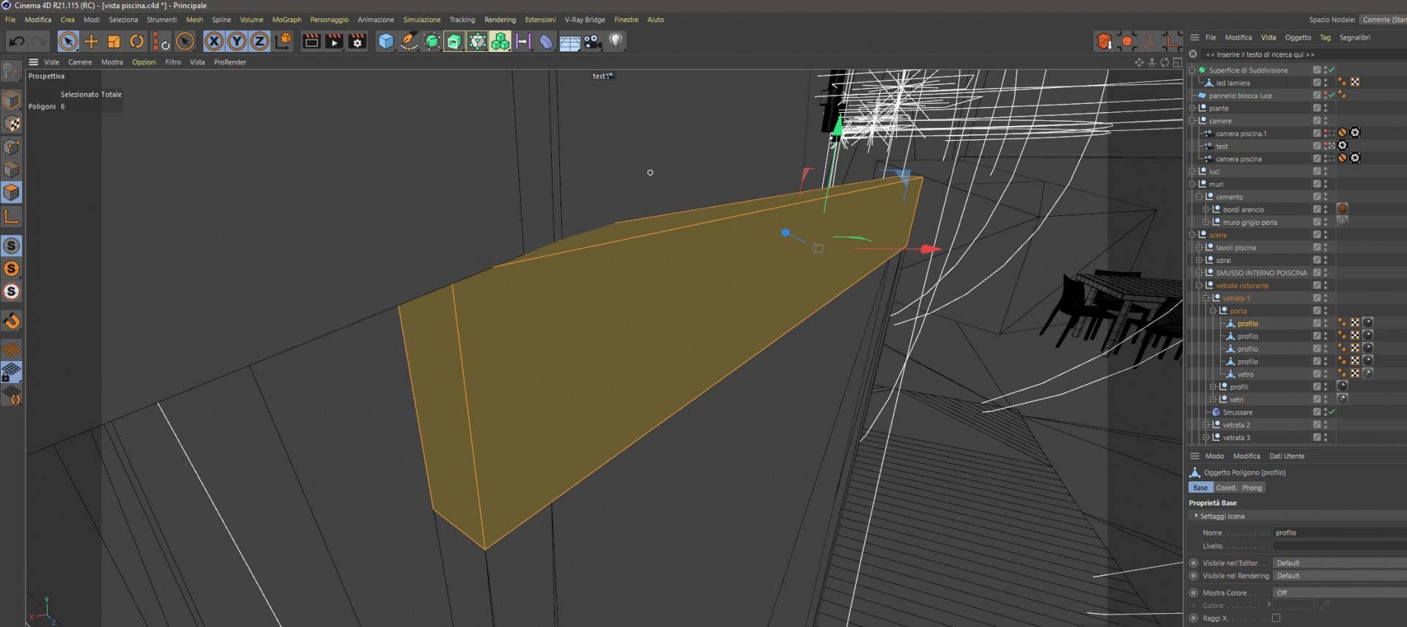The image size is (1407, 627).
Task: Toggle pannello blocca luce enable checkmark
Action: point(1332,95)
